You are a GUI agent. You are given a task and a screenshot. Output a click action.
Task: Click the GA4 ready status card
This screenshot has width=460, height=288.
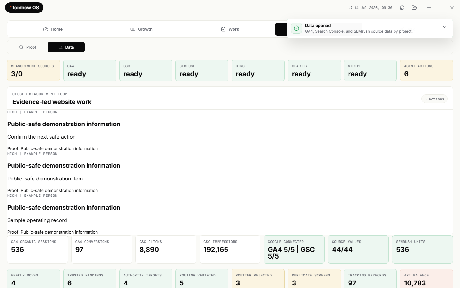coord(90,70)
